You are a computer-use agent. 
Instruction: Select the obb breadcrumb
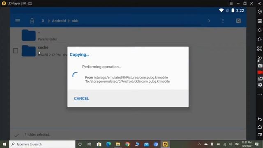click(75, 21)
